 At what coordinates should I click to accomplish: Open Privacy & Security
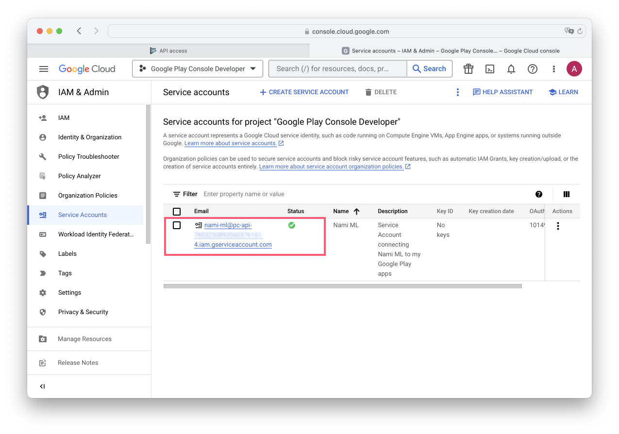pos(85,312)
